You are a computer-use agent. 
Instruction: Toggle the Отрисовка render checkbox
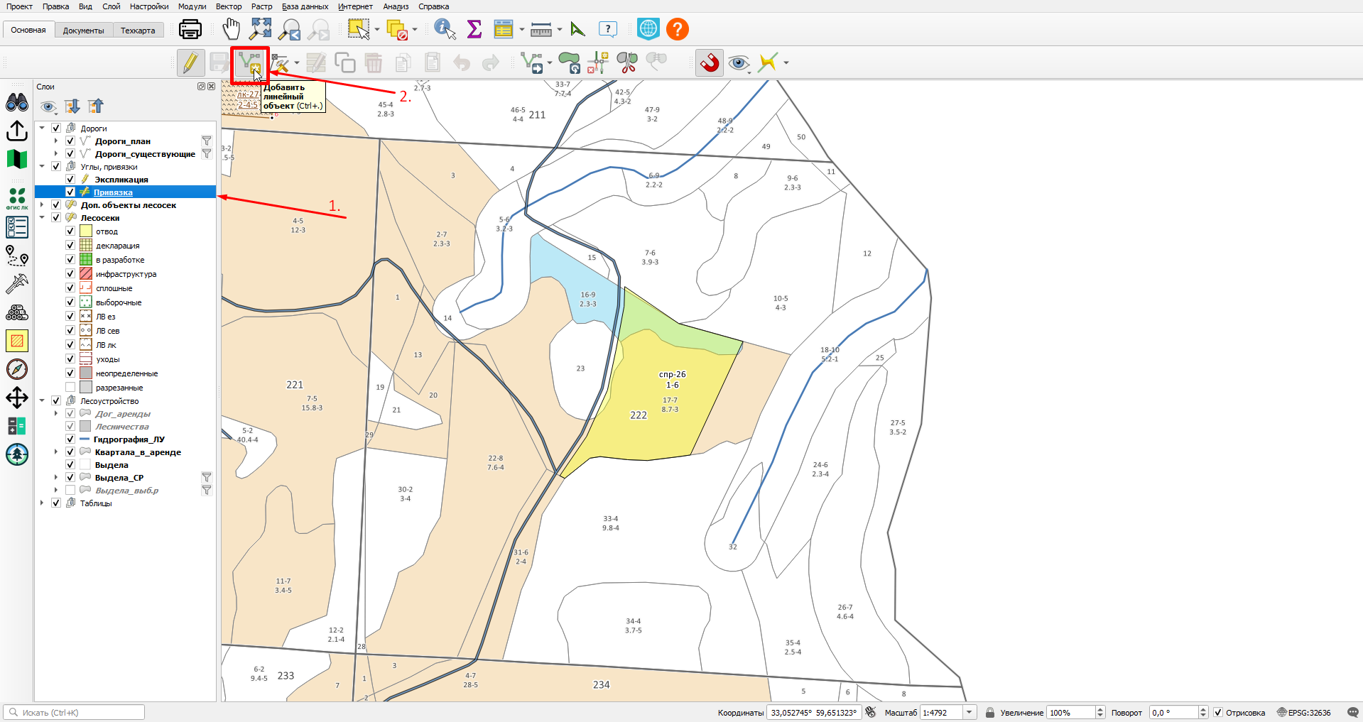tap(1218, 712)
